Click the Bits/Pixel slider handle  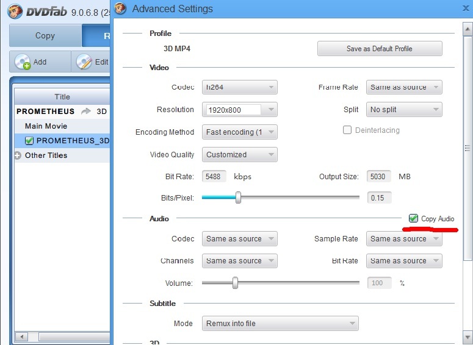tap(238, 197)
